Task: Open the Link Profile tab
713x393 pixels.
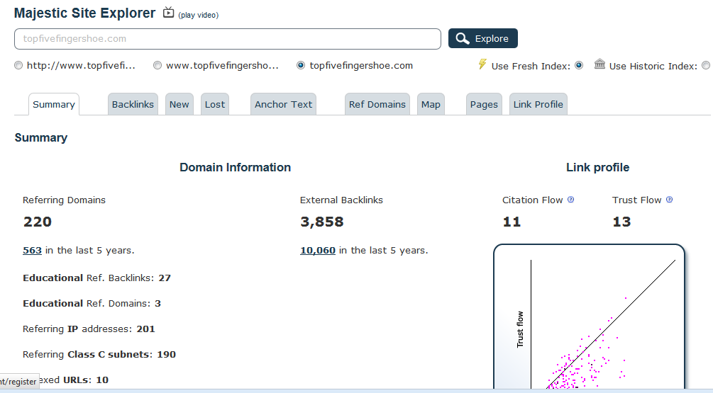Action: (538, 104)
